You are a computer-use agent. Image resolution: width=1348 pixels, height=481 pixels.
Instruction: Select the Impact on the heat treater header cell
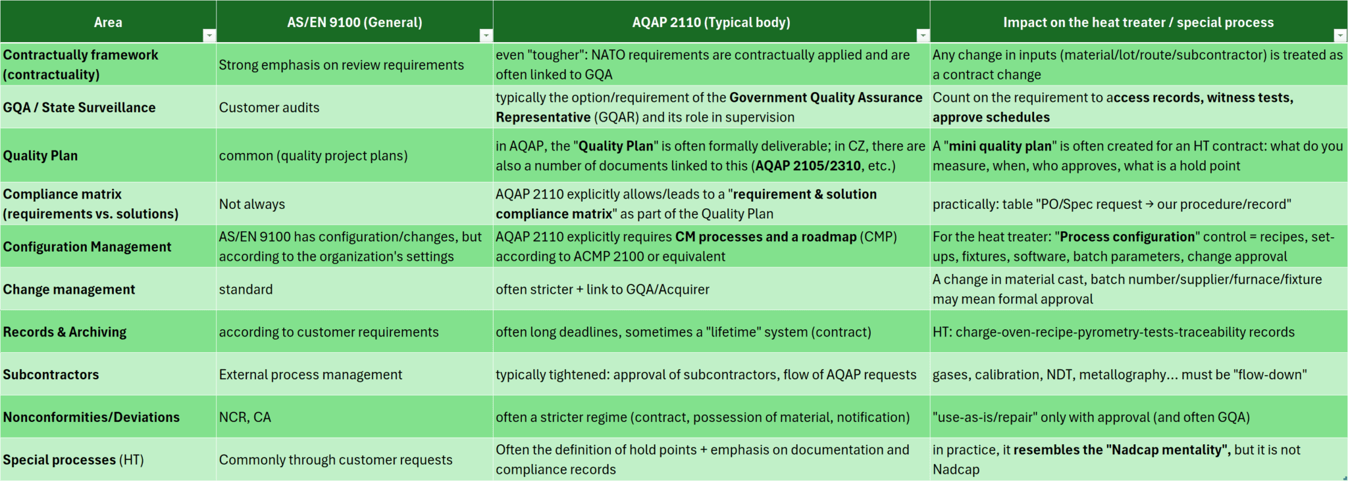1139,22
